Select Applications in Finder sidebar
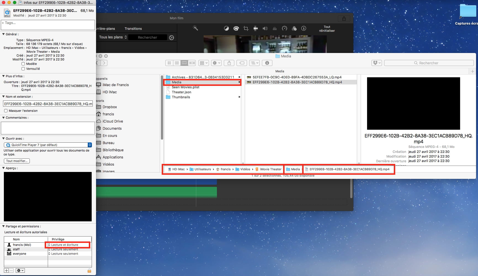Image resolution: width=478 pixels, height=276 pixels. 113,157
